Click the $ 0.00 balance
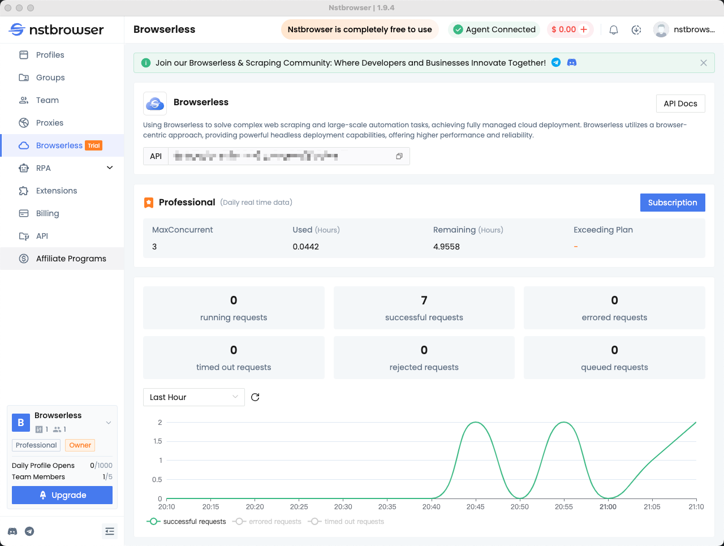The width and height of the screenshot is (724, 546). [563, 29]
